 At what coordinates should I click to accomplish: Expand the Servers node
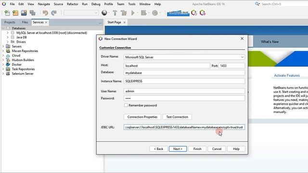(x=3, y=46)
